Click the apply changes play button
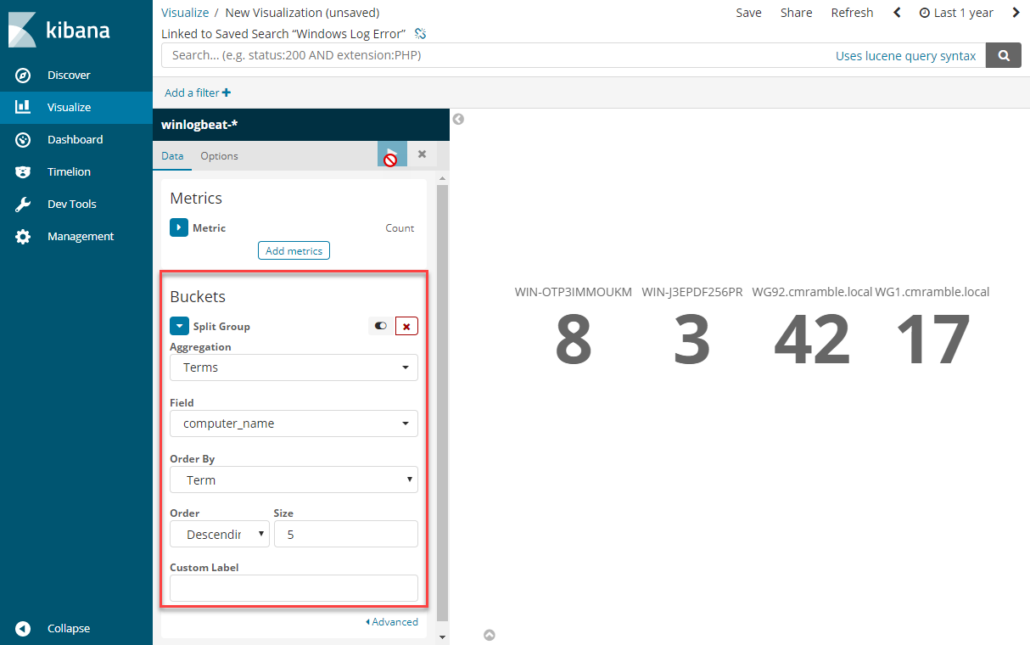The height and width of the screenshot is (645, 1030). click(392, 154)
